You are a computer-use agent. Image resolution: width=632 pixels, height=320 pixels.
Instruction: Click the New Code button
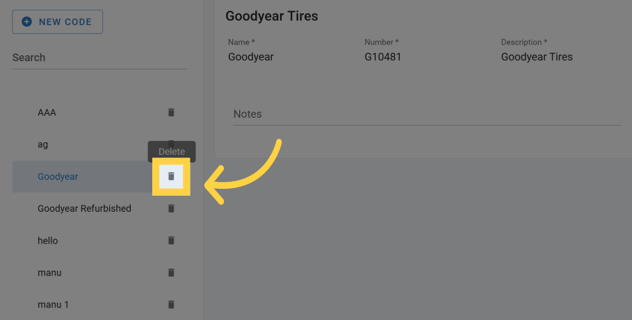[x=58, y=22]
